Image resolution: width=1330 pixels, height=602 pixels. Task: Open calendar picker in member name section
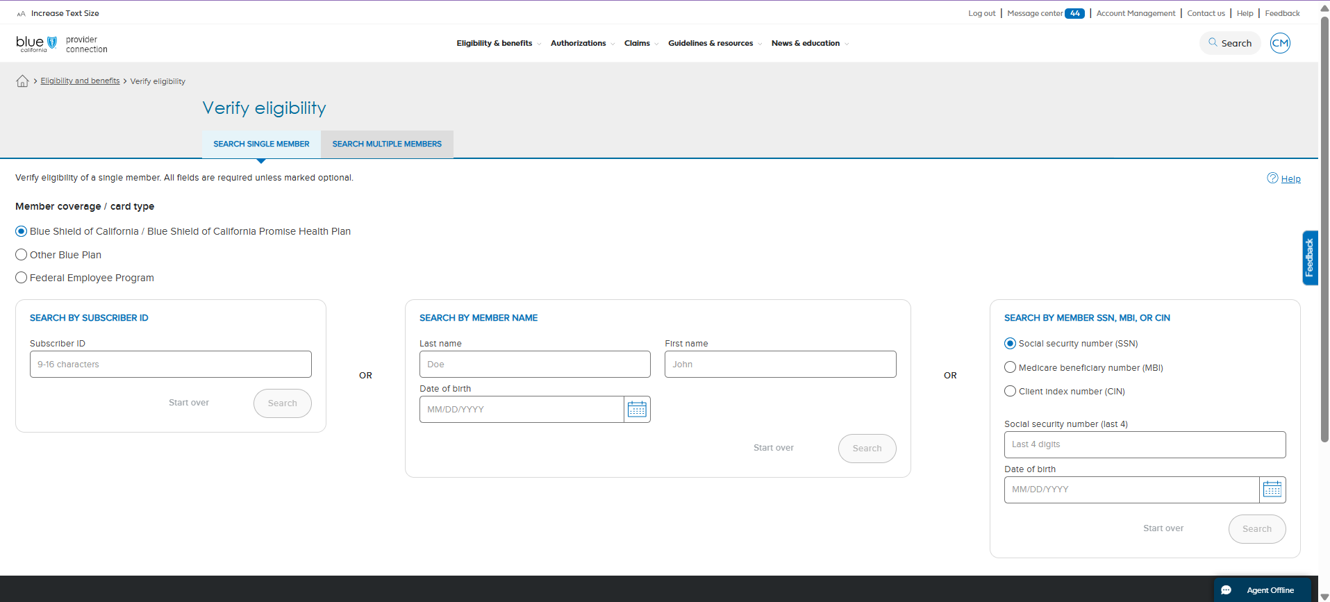click(x=637, y=410)
